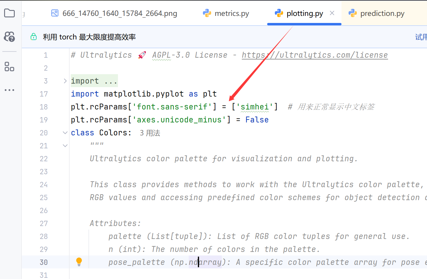The image size is (427, 279).
Task: Click line number 17 in the gutter
Action: tap(44, 94)
